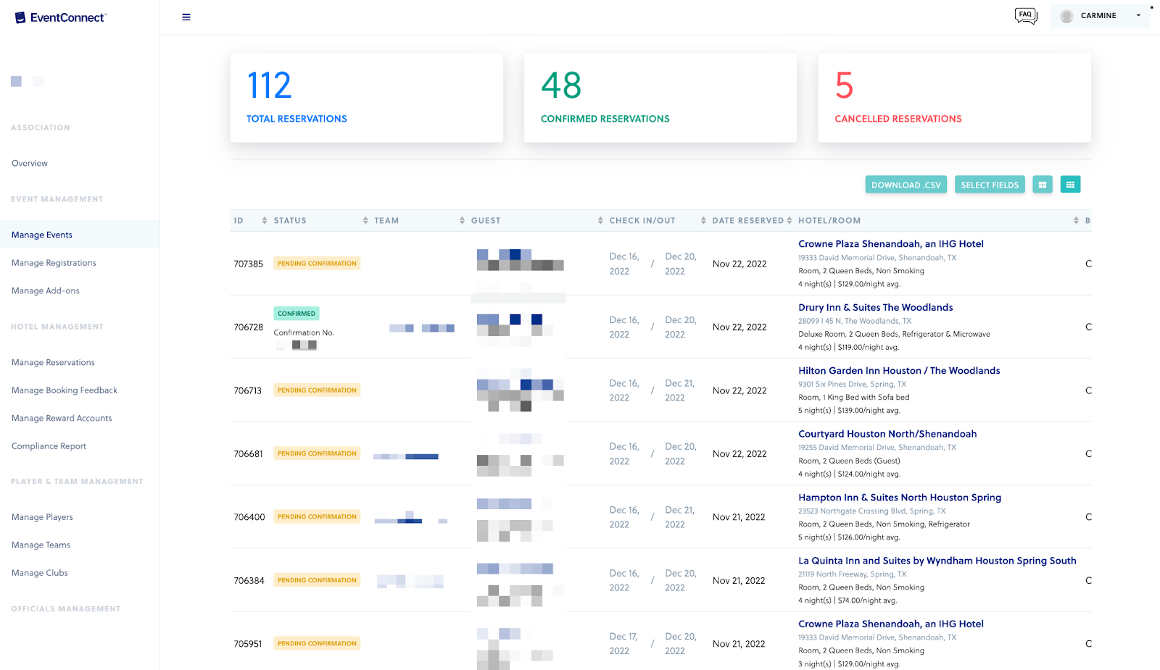Select reservation ID 706713

click(x=247, y=390)
